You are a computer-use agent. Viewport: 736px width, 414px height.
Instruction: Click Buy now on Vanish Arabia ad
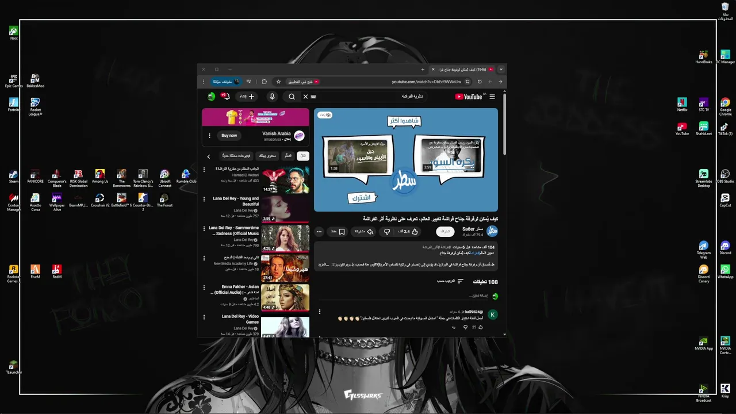coord(229,136)
